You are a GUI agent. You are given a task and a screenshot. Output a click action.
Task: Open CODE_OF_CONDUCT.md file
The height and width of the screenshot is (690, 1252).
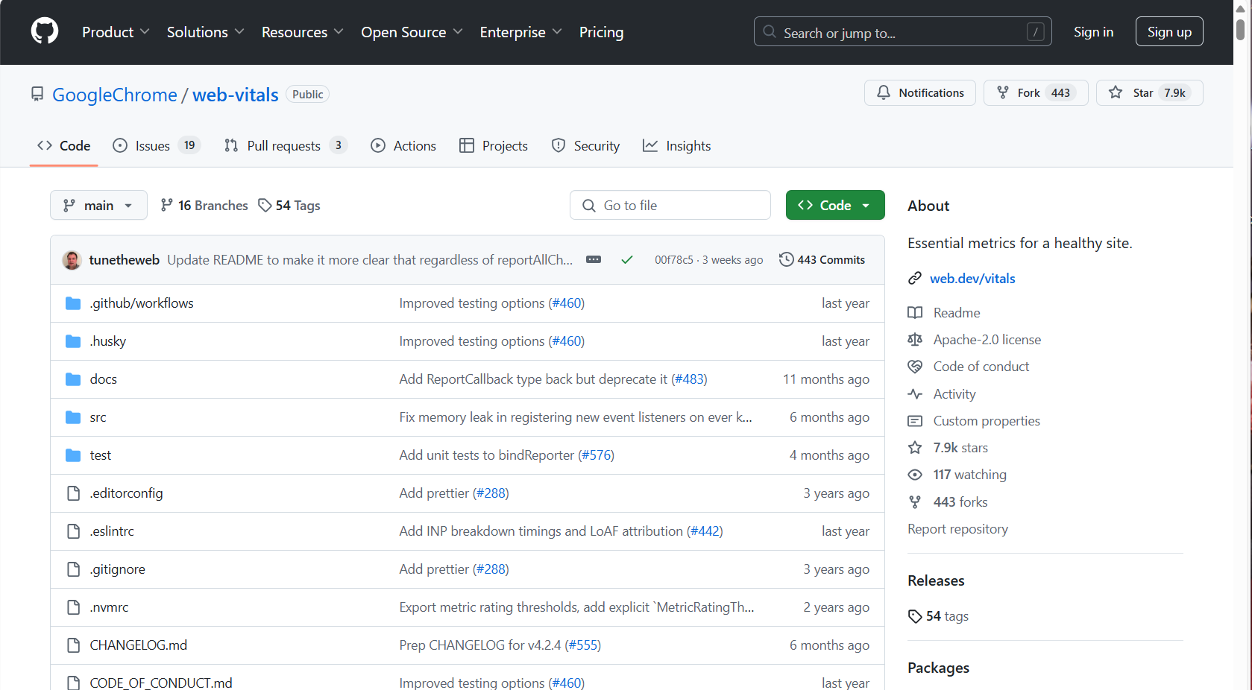pyautogui.click(x=161, y=683)
